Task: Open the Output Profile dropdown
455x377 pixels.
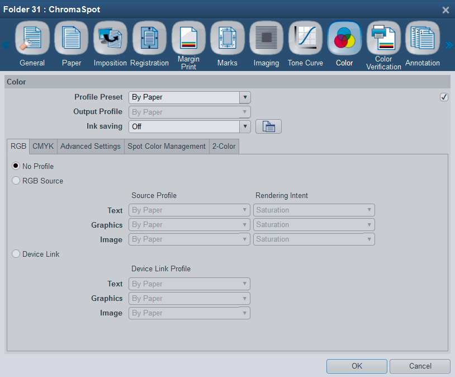Action: (x=189, y=112)
